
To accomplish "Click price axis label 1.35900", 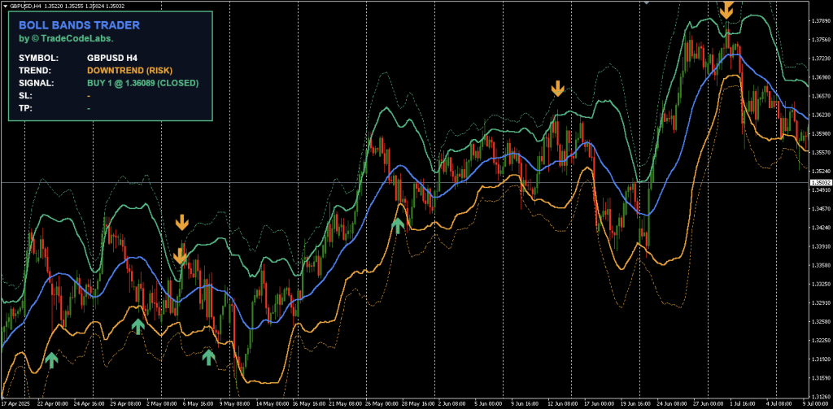I will (x=821, y=134).
